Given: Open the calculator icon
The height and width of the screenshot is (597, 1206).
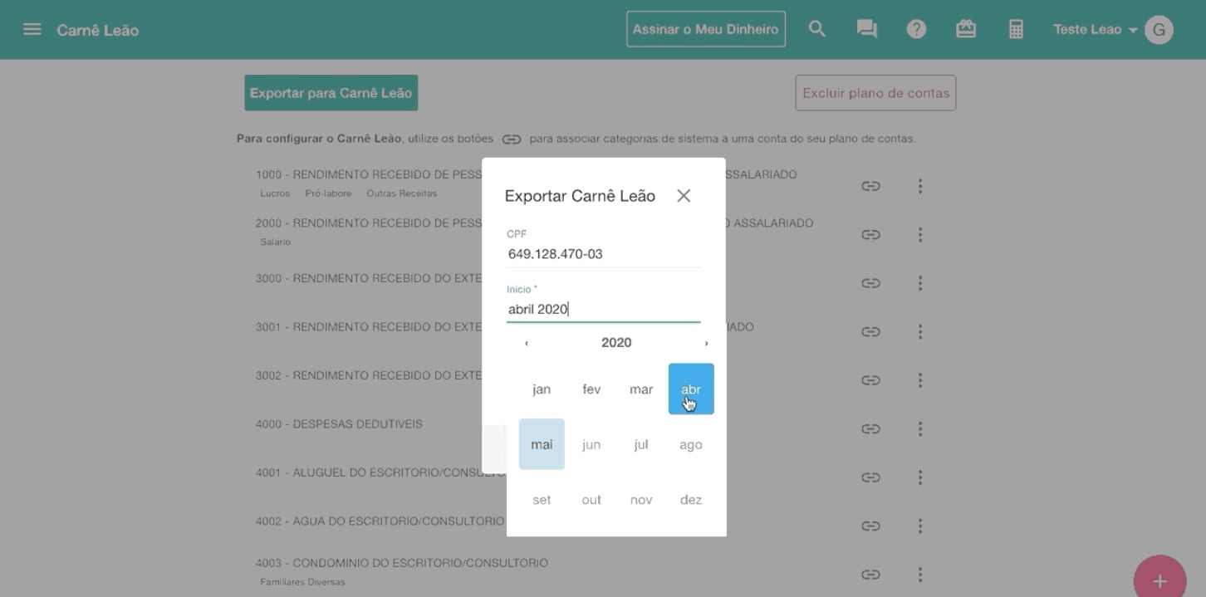Looking at the screenshot, I should click(1015, 30).
